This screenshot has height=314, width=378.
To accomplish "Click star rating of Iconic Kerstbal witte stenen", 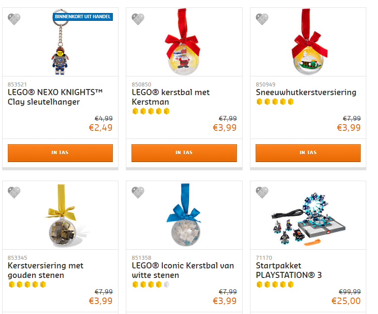I will point(151,284).
